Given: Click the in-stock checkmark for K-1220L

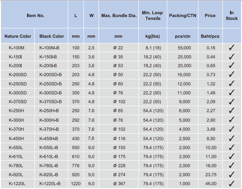Looking at the screenshot, I should (232, 183).
